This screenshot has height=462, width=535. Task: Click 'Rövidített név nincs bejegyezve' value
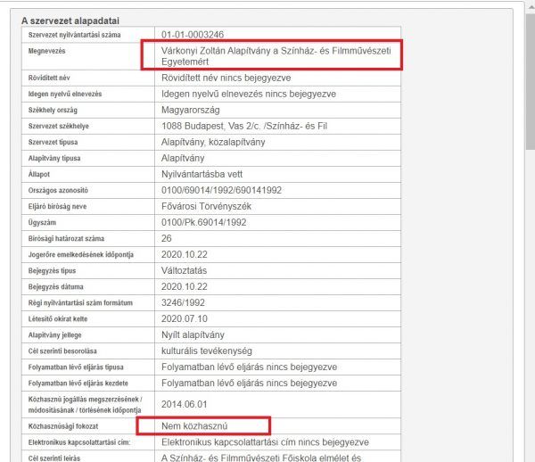click(226, 78)
